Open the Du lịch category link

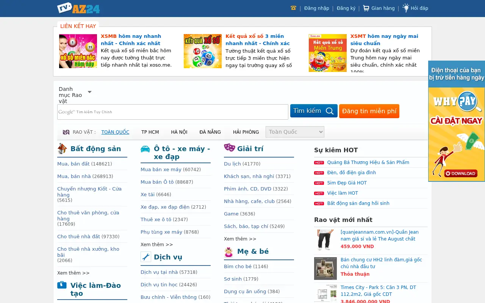[x=232, y=164]
